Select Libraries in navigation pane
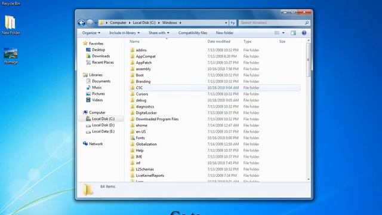382x215 pixels. 95,75
